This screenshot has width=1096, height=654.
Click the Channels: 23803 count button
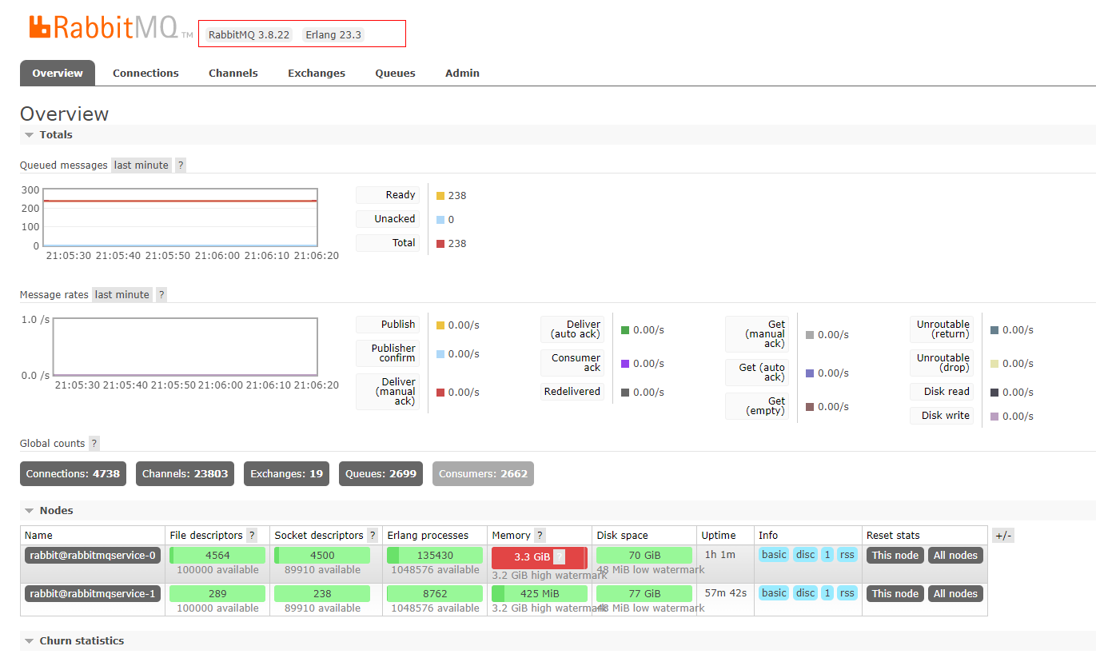(185, 473)
